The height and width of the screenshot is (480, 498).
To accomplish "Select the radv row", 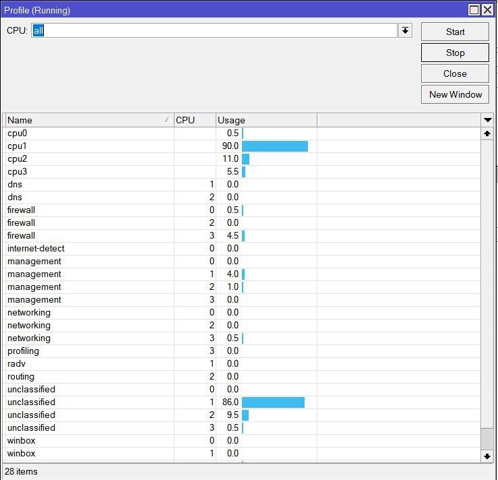I will coord(243,364).
